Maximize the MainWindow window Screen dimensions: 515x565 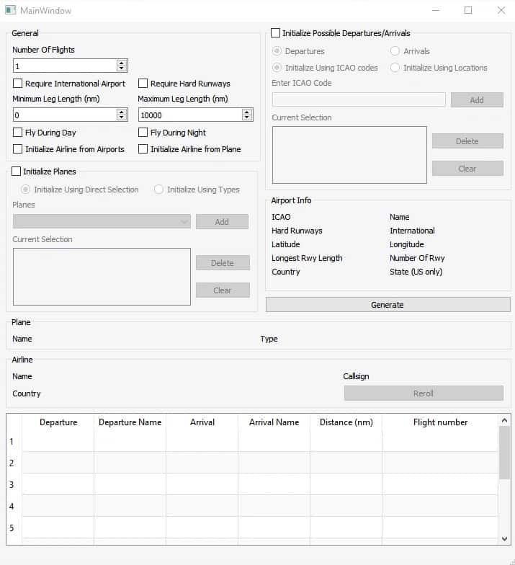(x=468, y=10)
